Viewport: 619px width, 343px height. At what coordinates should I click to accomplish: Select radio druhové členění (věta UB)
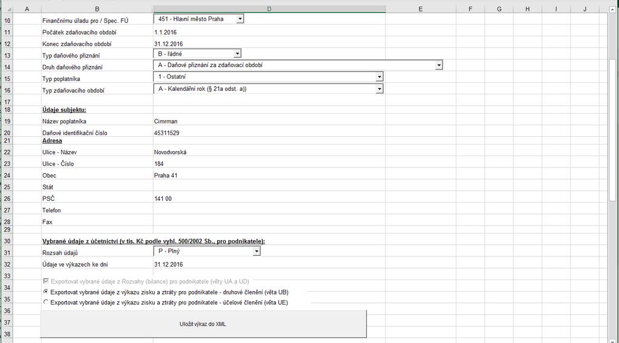46,292
